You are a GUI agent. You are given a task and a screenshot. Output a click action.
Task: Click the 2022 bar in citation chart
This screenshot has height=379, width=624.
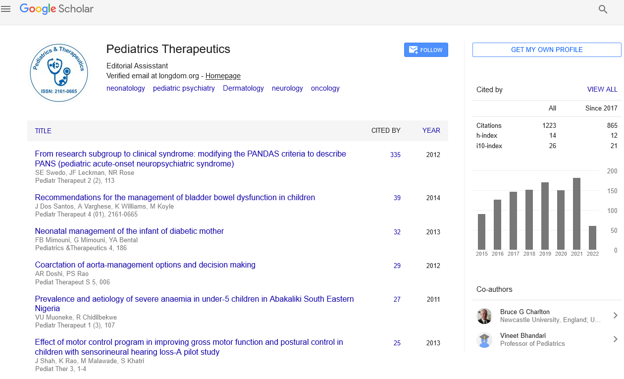(x=592, y=238)
